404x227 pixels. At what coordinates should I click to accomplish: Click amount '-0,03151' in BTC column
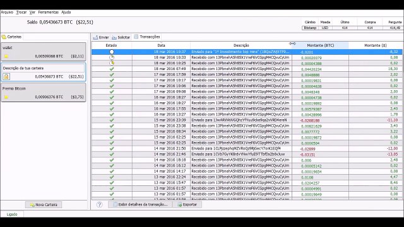click(x=307, y=154)
